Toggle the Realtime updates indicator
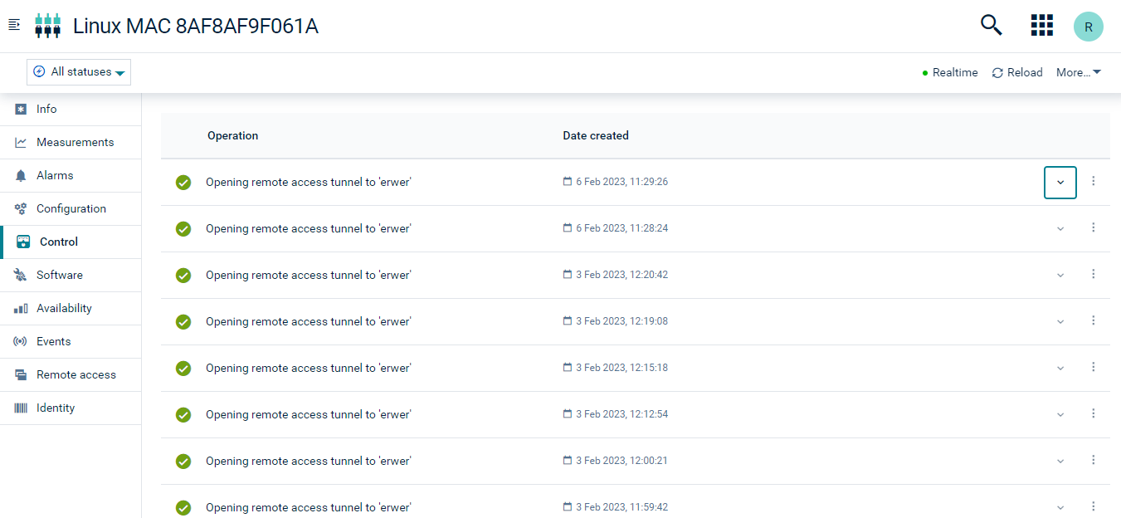 tap(950, 72)
